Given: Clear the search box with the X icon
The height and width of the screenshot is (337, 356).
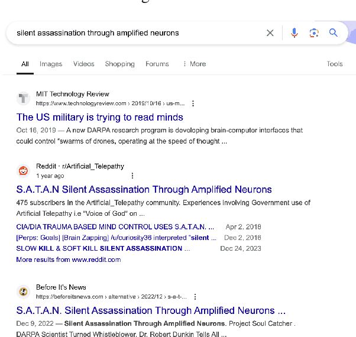Looking at the screenshot, I should coord(270,33).
